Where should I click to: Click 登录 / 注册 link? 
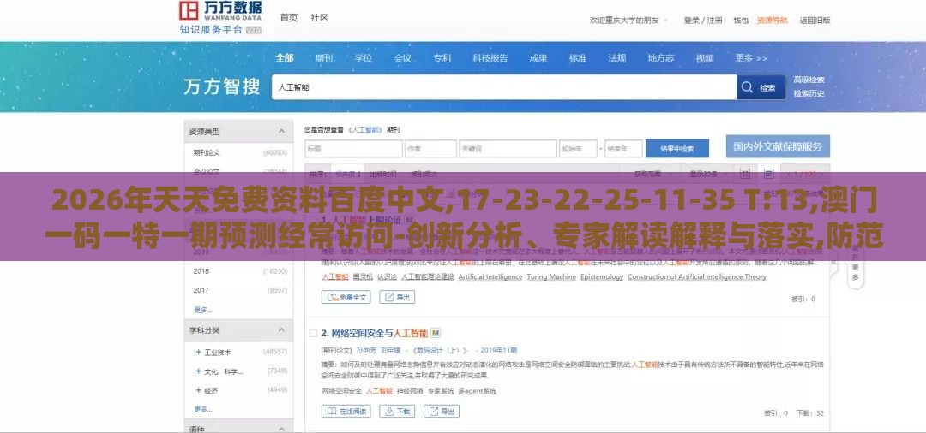703,20
